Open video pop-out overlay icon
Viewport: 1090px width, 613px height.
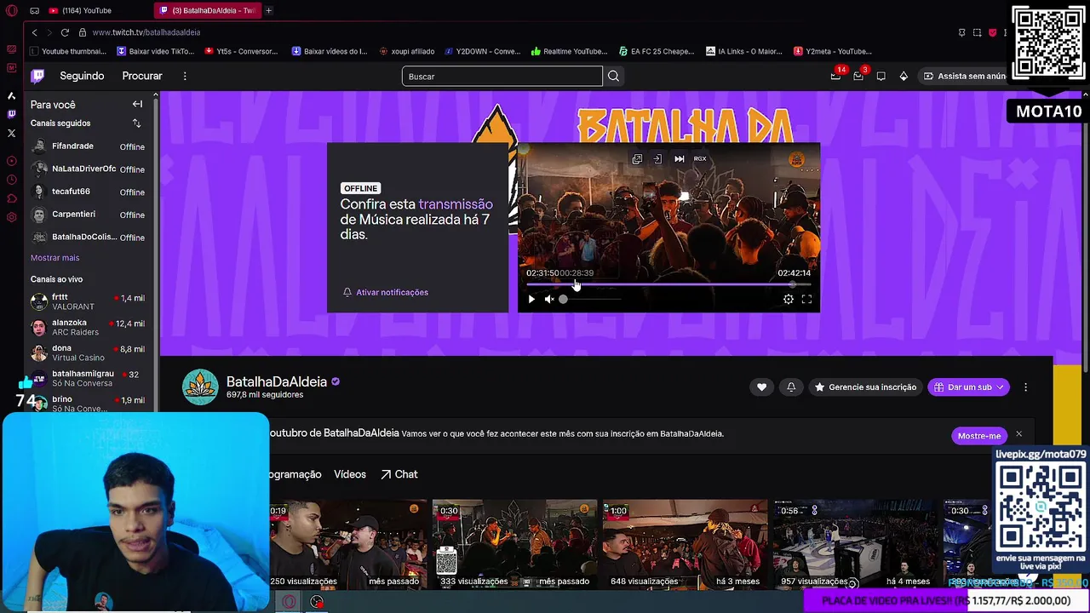click(x=637, y=158)
